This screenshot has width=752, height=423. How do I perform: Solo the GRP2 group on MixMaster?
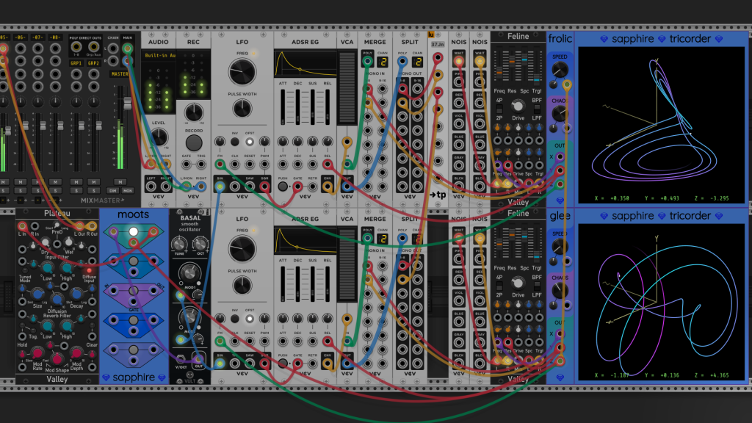[93, 190]
